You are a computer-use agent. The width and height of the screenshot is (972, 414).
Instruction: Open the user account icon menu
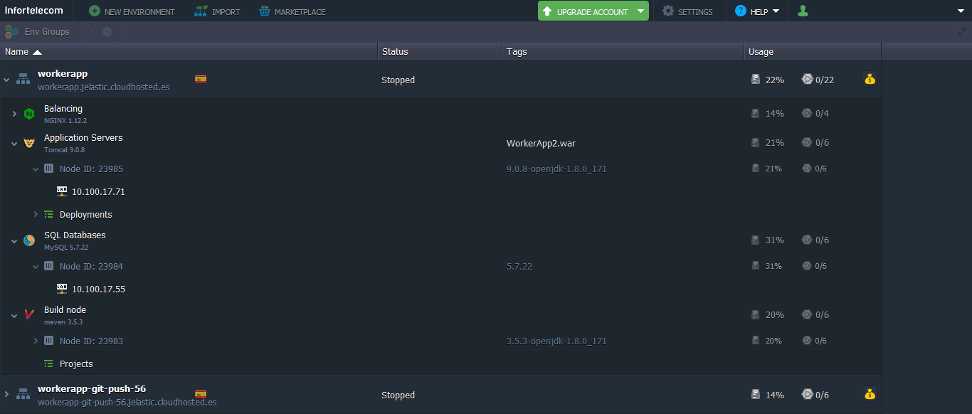[x=803, y=11]
